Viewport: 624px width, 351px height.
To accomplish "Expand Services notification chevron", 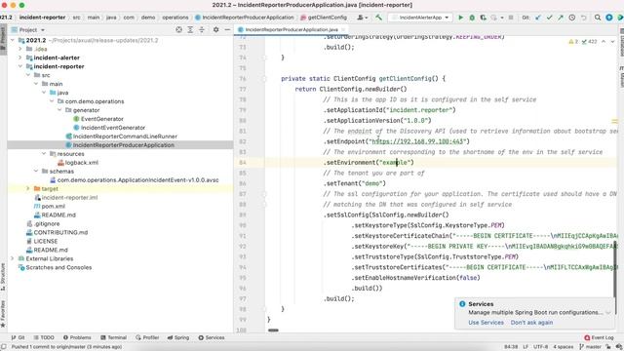I will coord(608,313).
